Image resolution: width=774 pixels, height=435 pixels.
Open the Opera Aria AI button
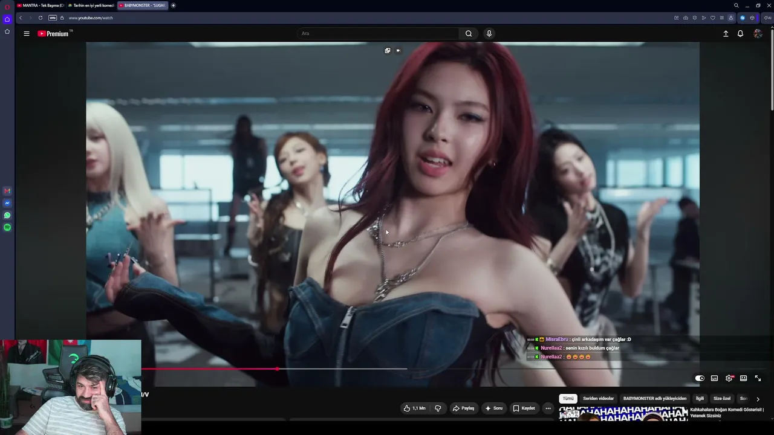click(x=767, y=18)
